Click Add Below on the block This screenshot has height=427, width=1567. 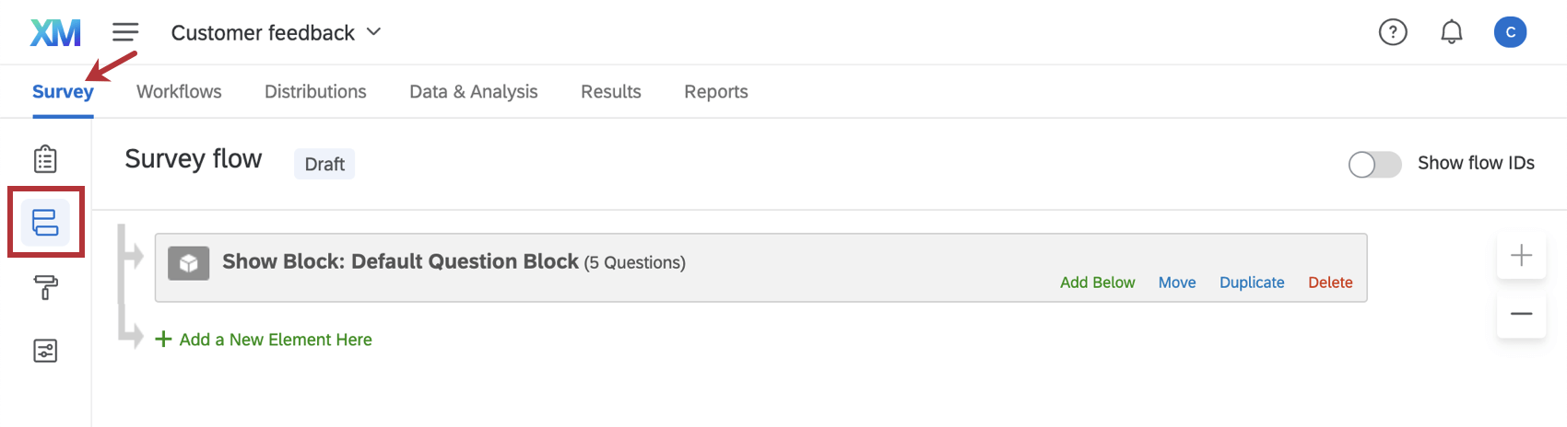coord(1097,283)
